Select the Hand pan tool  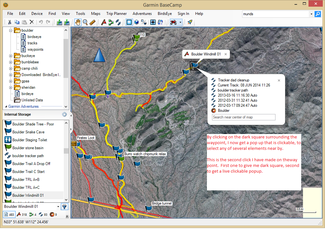click(77, 22)
